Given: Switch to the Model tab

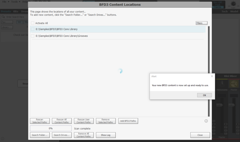Looking at the screenshot, I should pos(234,11).
